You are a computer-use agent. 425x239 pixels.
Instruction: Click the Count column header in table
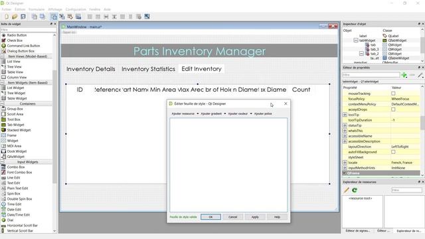tap(301, 90)
